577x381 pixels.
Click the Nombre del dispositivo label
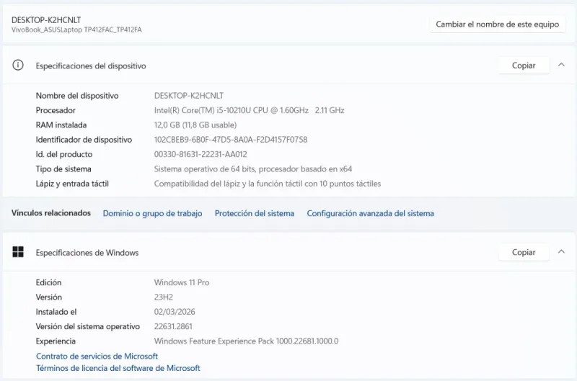pyautogui.click(x=77, y=96)
